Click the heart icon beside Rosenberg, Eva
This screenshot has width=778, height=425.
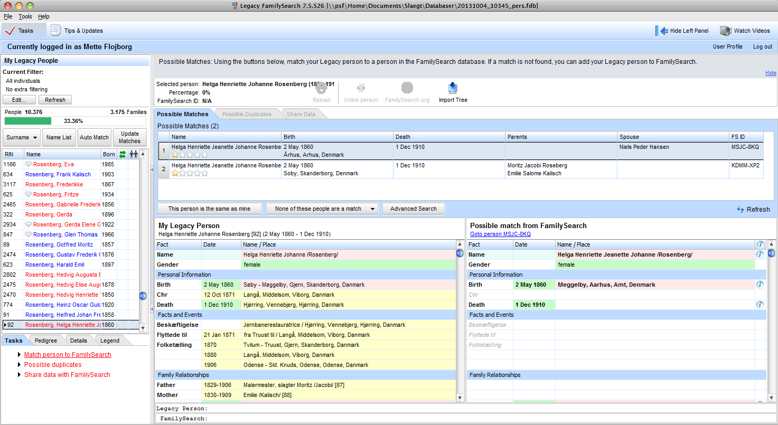coord(29,164)
